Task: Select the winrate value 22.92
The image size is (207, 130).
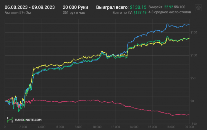Action: coord(169,7)
